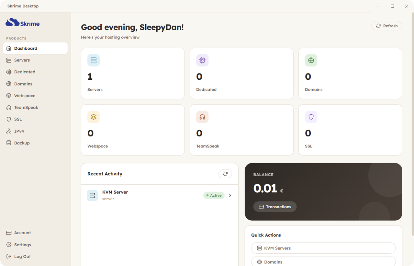Click the IPv4 network icon in sidebar
The width and height of the screenshot is (414, 266).
click(9, 131)
